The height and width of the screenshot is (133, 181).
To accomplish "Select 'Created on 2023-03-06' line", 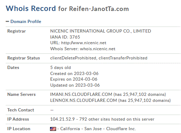I will point(74,74).
